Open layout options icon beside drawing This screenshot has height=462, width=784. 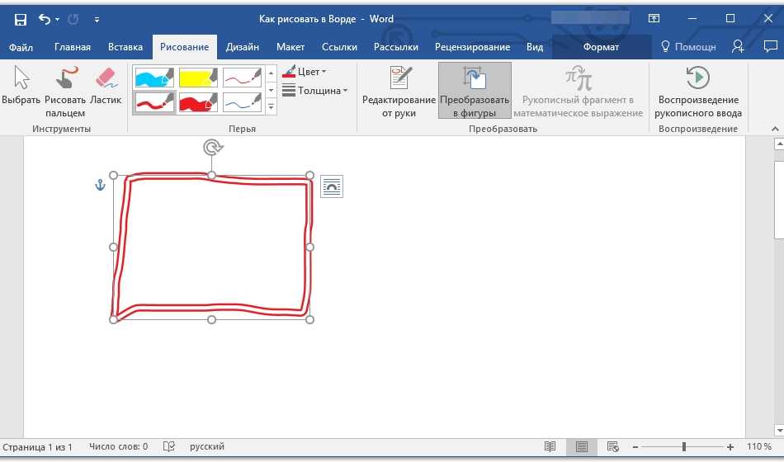click(x=331, y=186)
